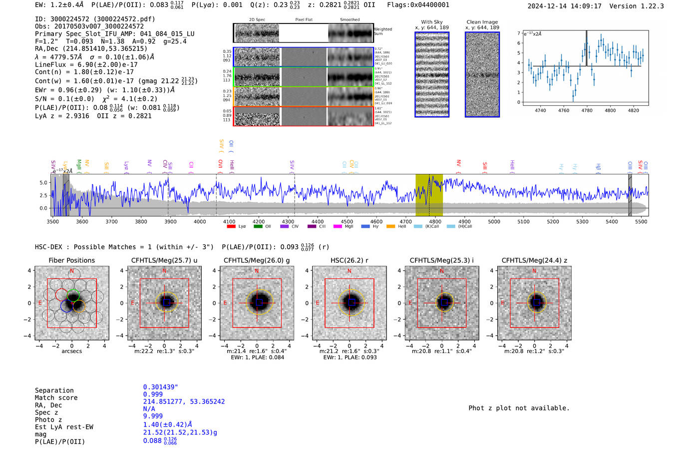This screenshot has height=476, width=699.
Task: Click the 'LineFlux = 6.90(±2.00)e-17' value
Action: coord(86,64)
